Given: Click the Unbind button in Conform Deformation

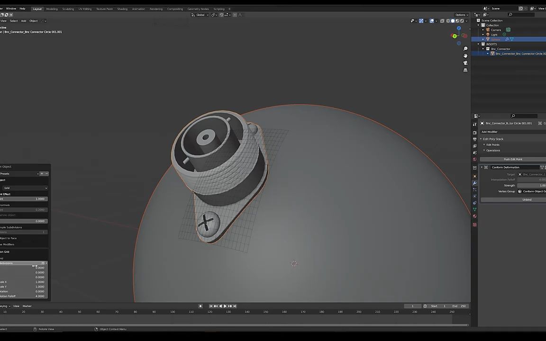Looking at the screenshot, I should pyautogui.click(x=527, y=199).
